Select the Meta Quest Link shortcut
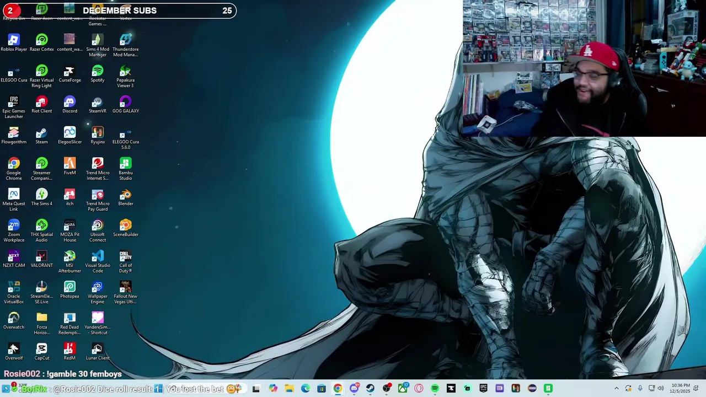 click(14, 200)
